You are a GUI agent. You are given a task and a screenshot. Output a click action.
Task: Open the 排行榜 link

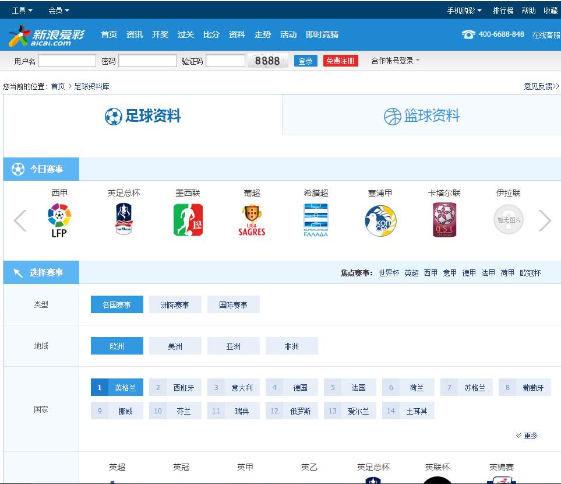[503, 10]
